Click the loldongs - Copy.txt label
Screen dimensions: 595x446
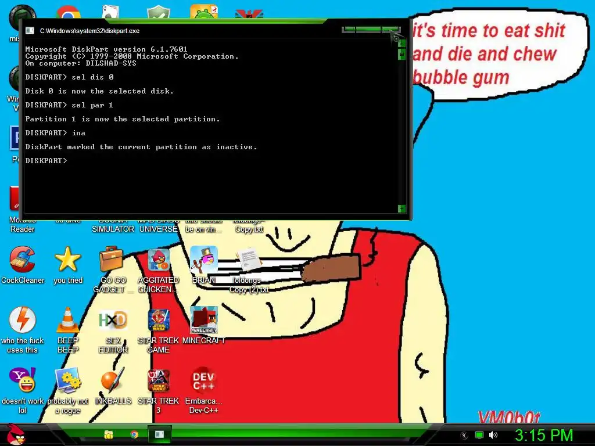[x=249, y=225]
